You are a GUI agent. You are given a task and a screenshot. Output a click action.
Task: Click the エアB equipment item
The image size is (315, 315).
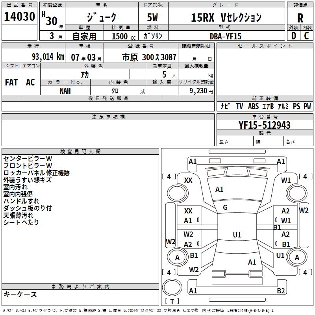click(268, 106)
